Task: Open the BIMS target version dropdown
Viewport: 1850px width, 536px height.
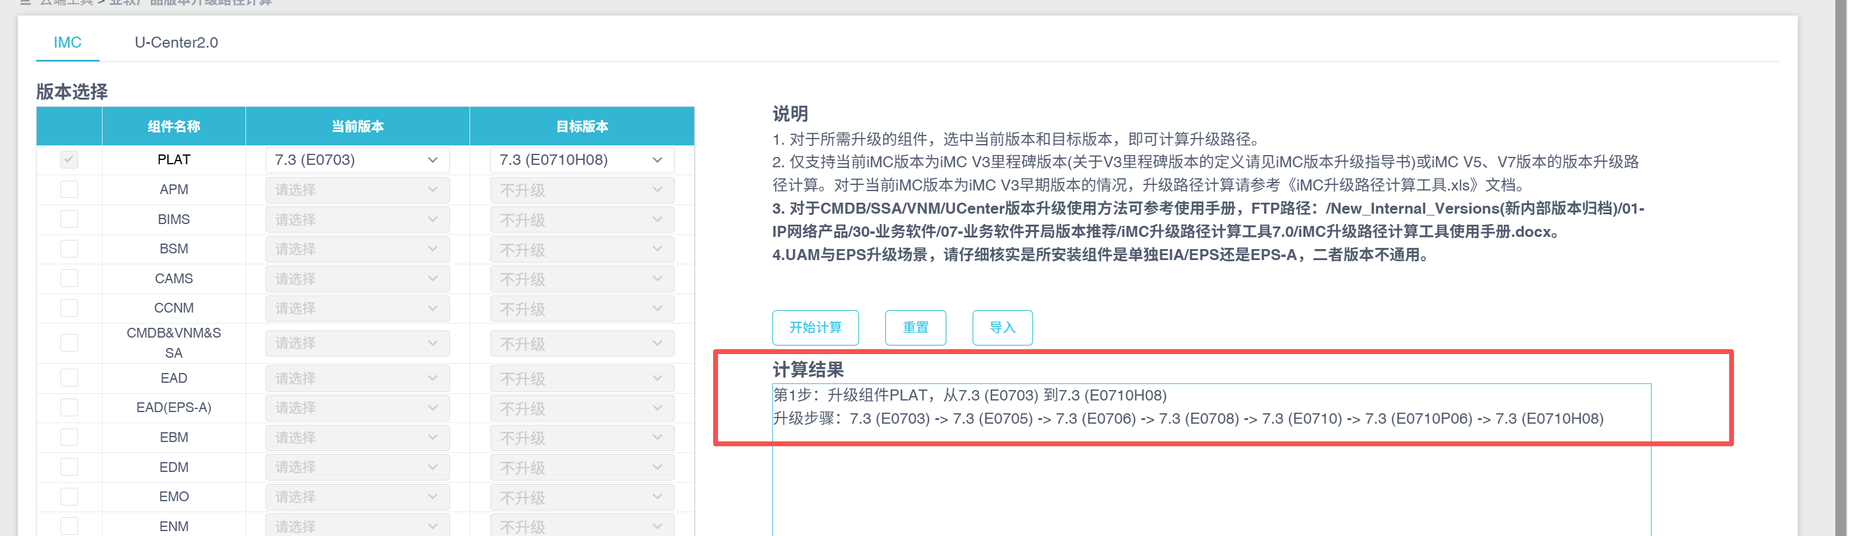Action: coord(582,219)
